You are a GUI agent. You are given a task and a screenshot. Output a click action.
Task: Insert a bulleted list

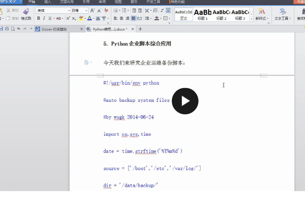click(x=116, y=10)
